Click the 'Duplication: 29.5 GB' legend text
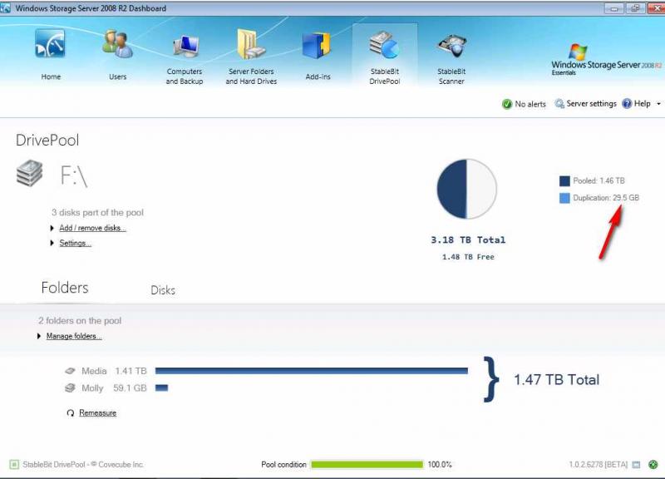This screenshot has height=479, width=665. 606,198
